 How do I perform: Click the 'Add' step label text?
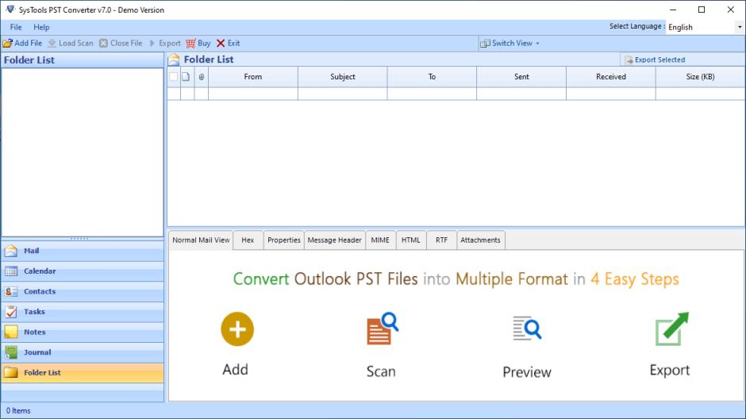tap(235, 370)
